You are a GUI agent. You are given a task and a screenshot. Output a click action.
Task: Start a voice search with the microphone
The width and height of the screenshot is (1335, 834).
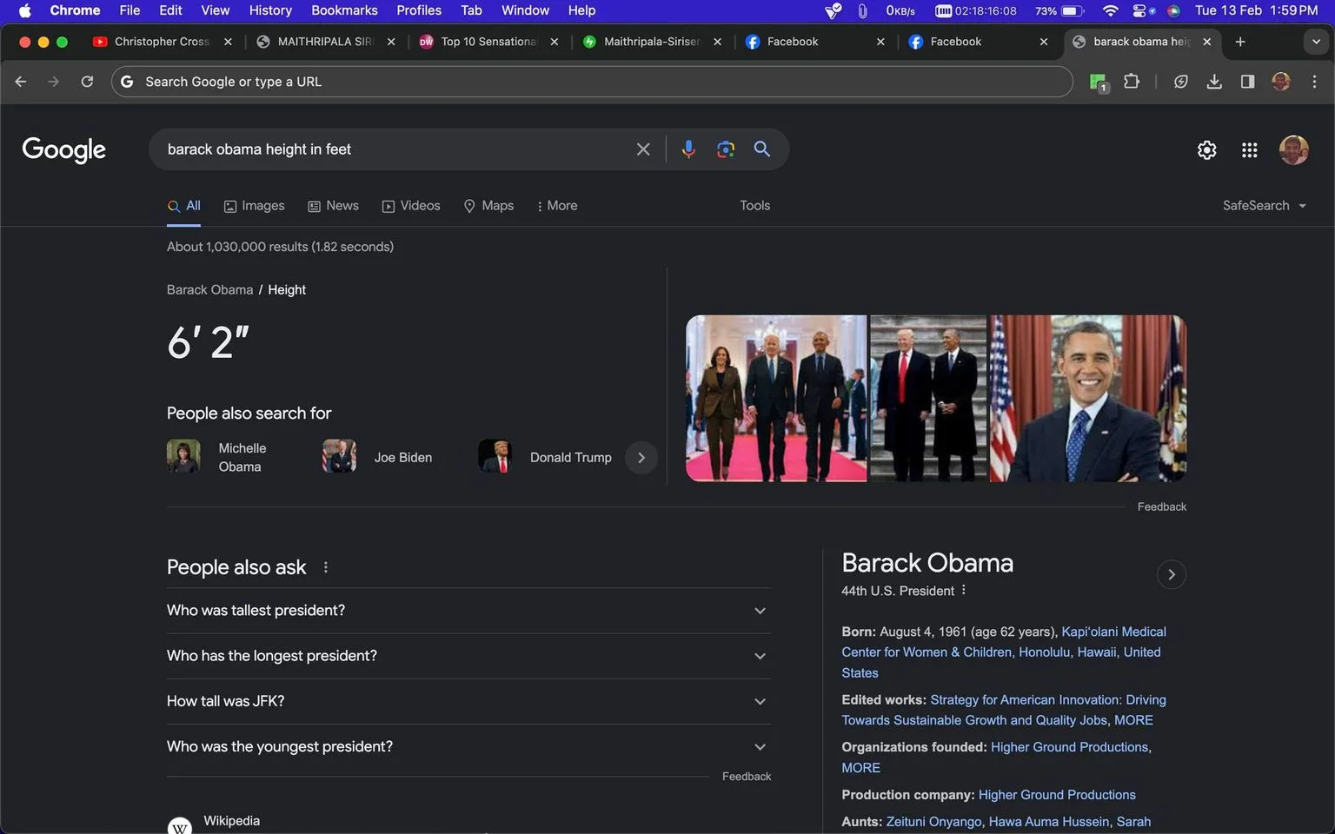point(688,149)
